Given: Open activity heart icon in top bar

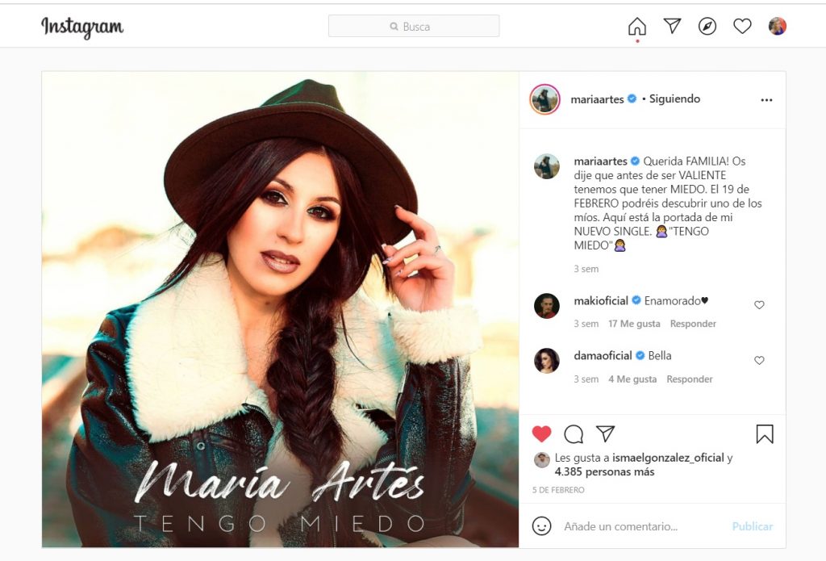Looking at the screenshot, I should pos(742,26).
